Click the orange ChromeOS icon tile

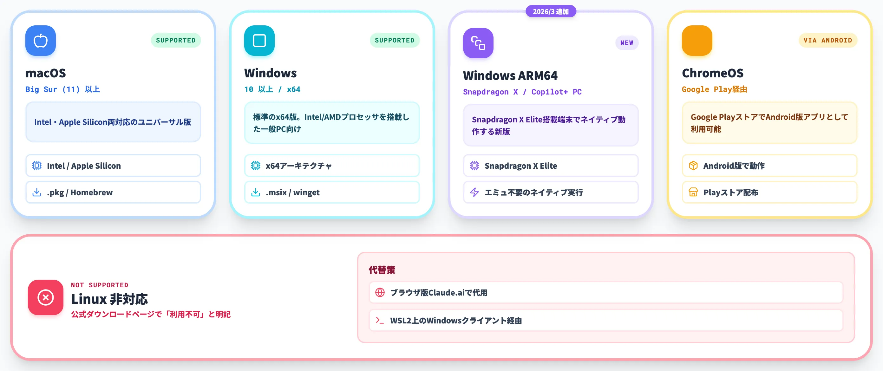pos(697,40)
